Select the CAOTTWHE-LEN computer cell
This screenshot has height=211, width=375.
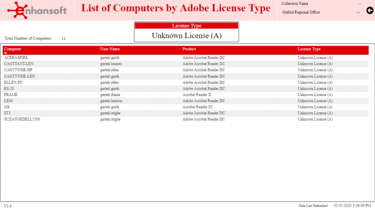[19, 76]
